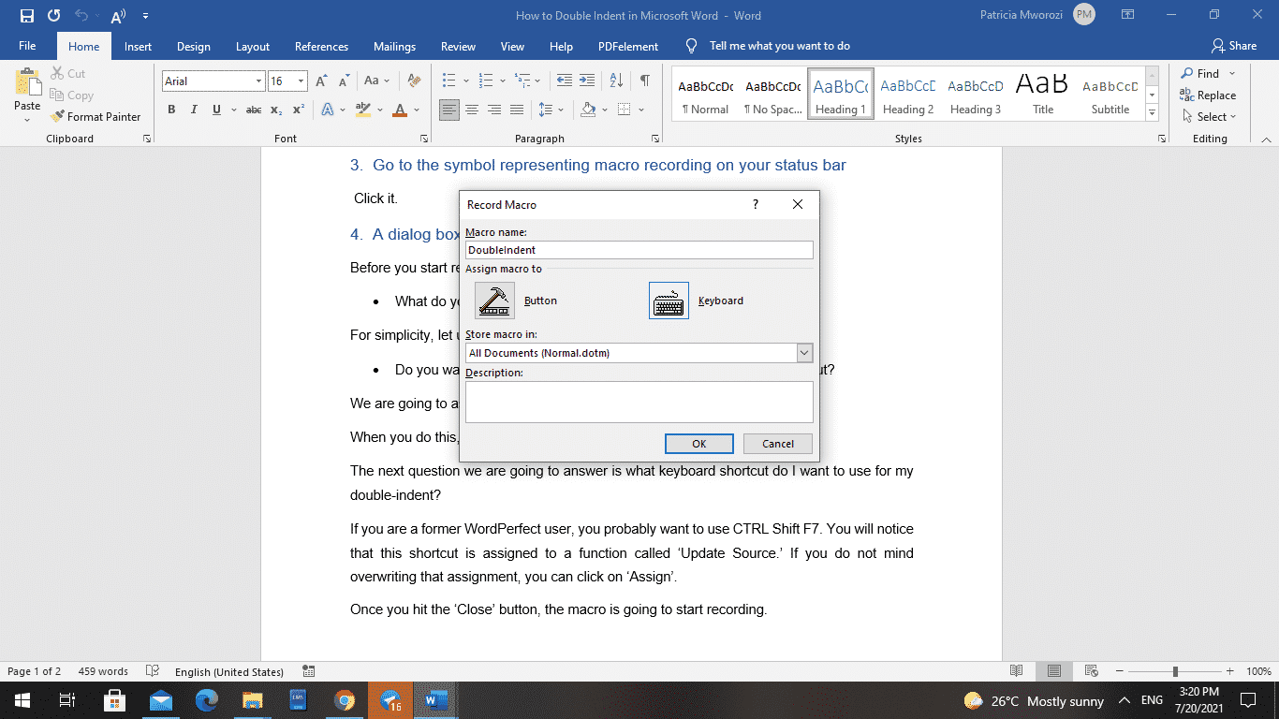Click the Description text box
The image size is (1279, 719).
point(639,402)
